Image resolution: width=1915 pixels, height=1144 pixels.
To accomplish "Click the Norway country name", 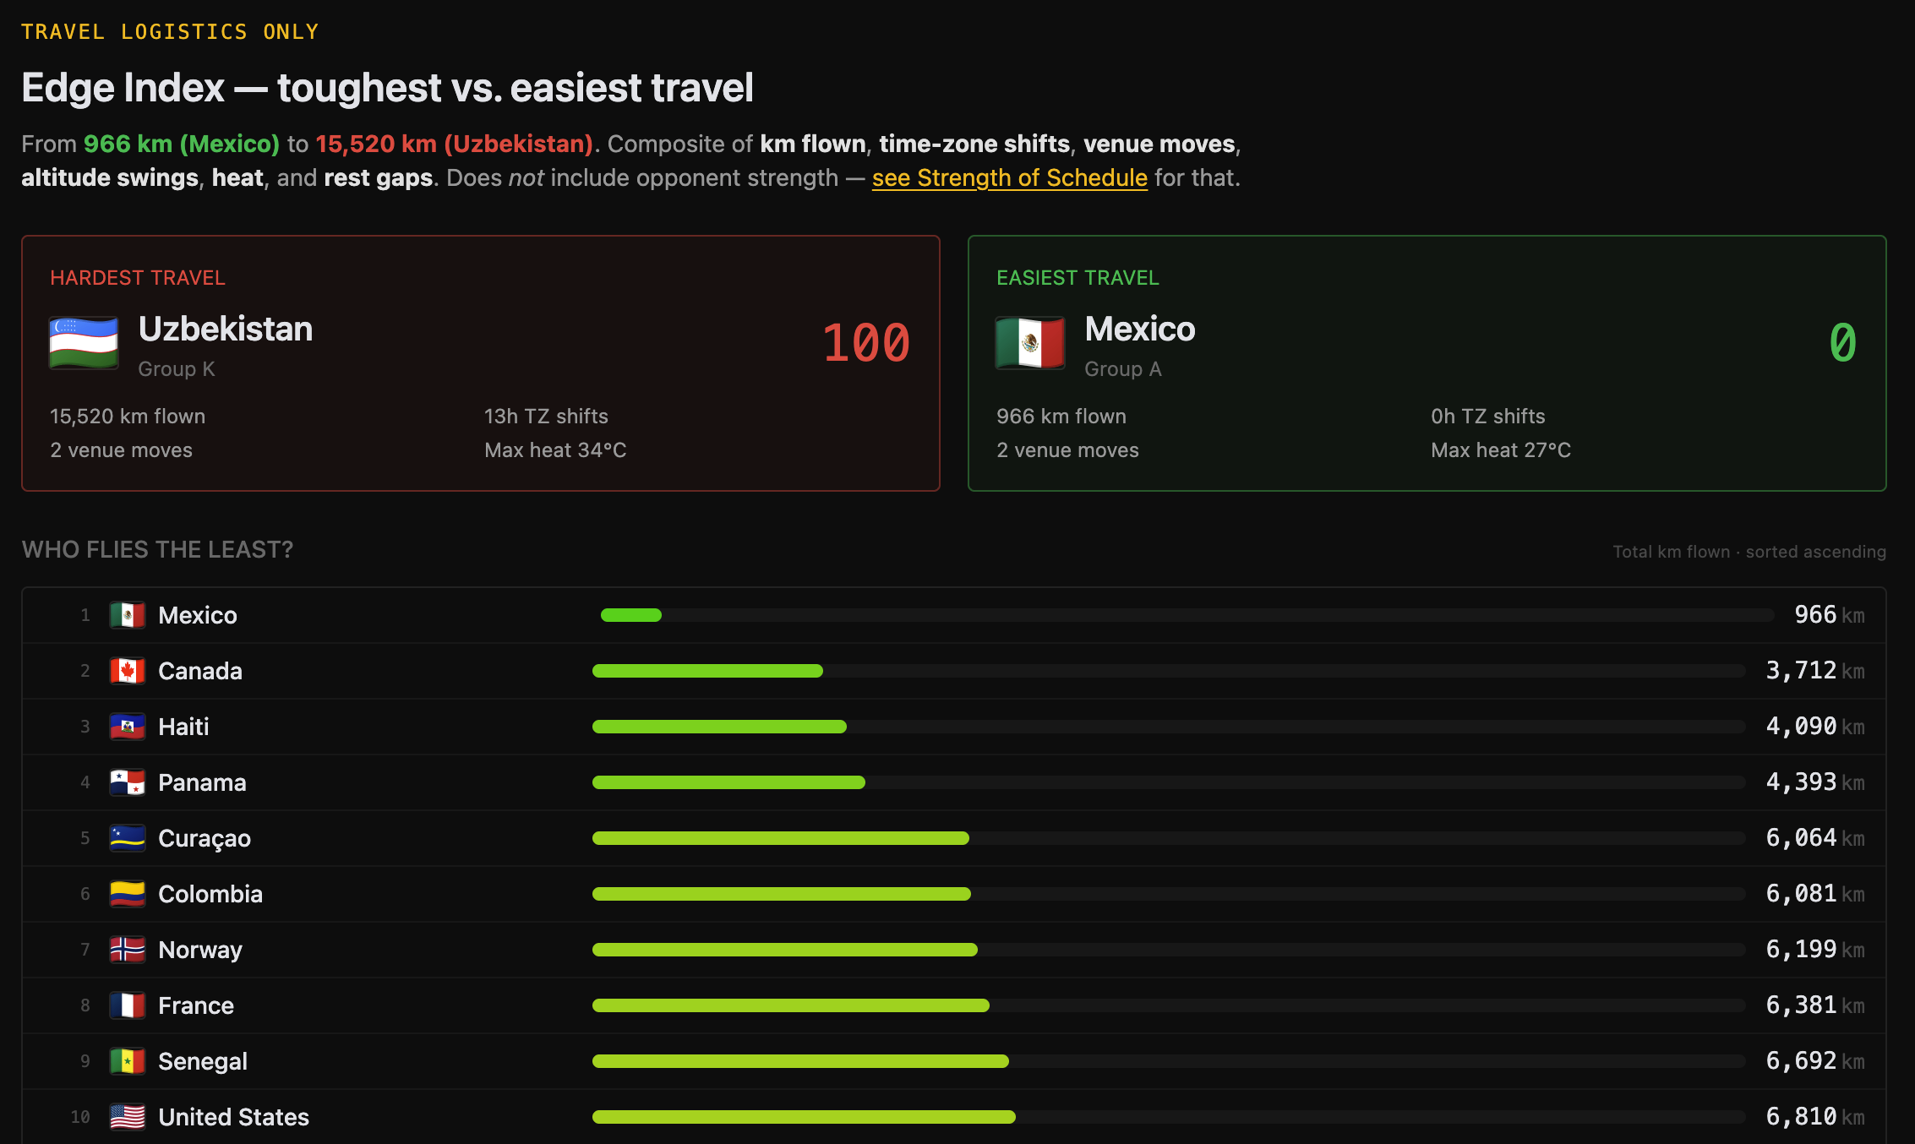I will tap(200, 950).
